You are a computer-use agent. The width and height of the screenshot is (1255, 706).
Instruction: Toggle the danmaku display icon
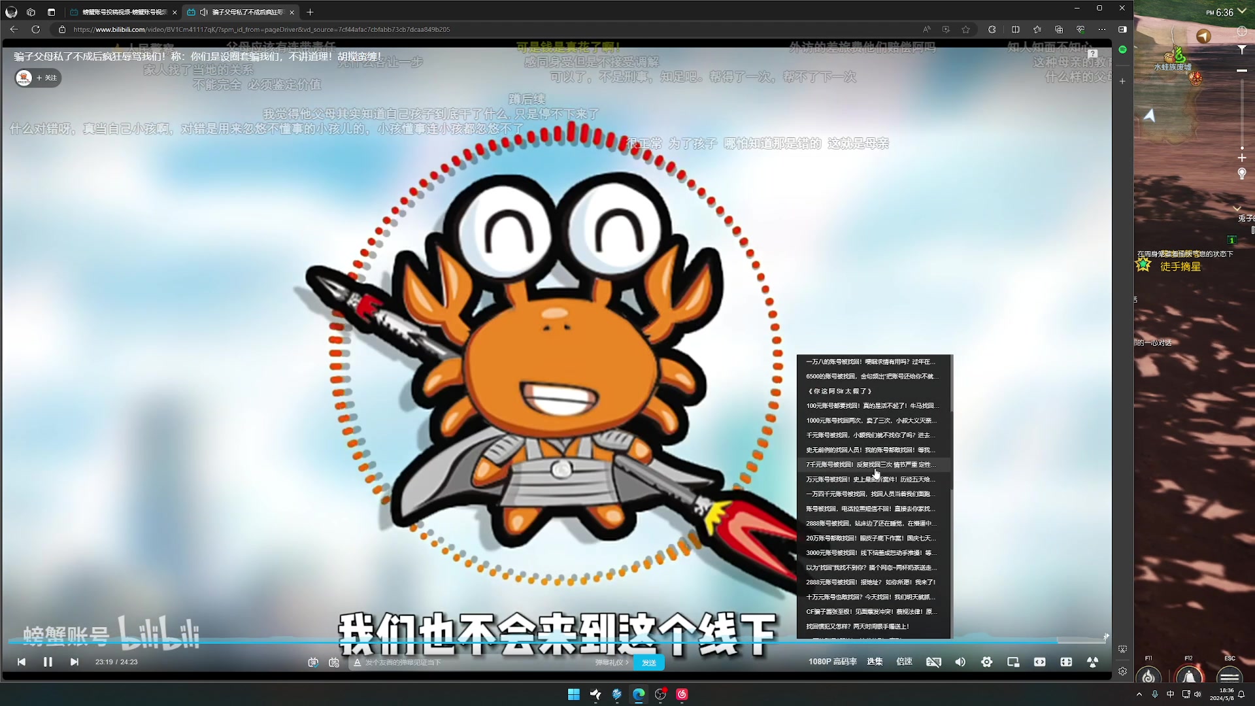[x=313, y=662]
